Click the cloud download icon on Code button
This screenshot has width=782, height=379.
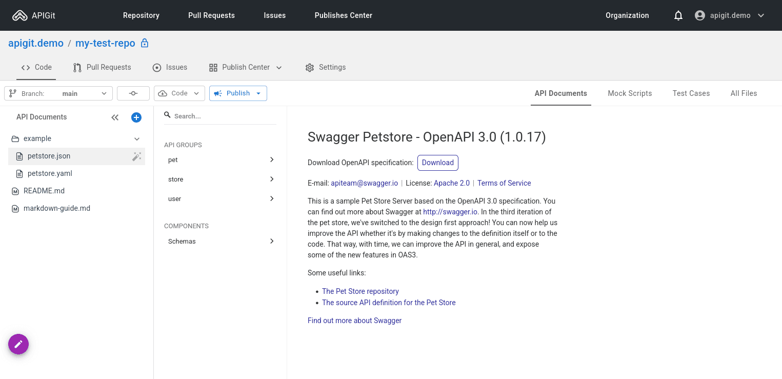(x=163, y=93)
